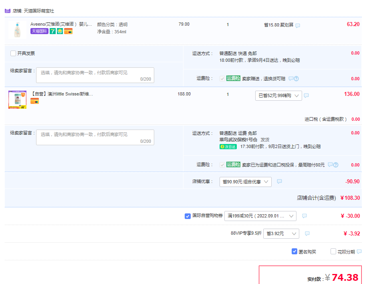Toggle the 运费险 进口税投保 checkbox

point(222,165)
